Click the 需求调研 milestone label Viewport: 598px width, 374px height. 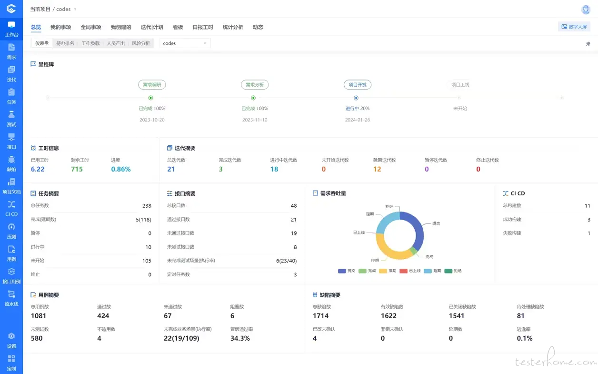click(152, 85)
